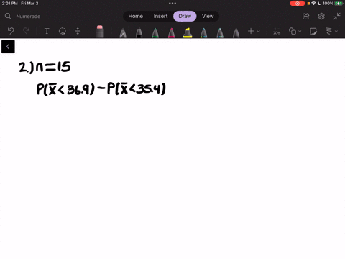Screen dimensions: 345x259
Task: Select the first teal pen
Action: tap(204, 33)
